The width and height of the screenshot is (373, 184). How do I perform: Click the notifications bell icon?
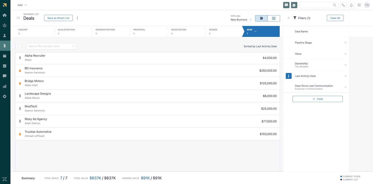351,5
